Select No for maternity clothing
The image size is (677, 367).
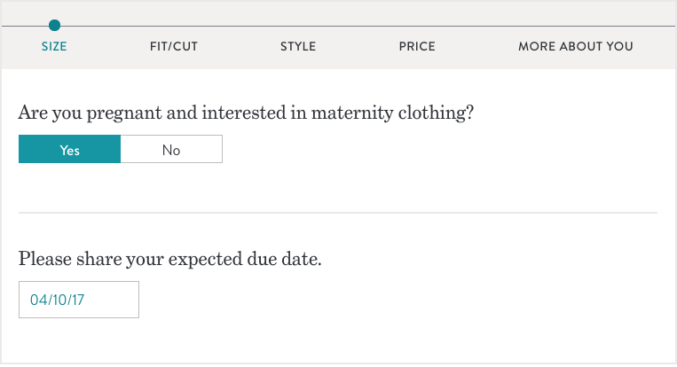pyautogui.click(x=171, y=150)
